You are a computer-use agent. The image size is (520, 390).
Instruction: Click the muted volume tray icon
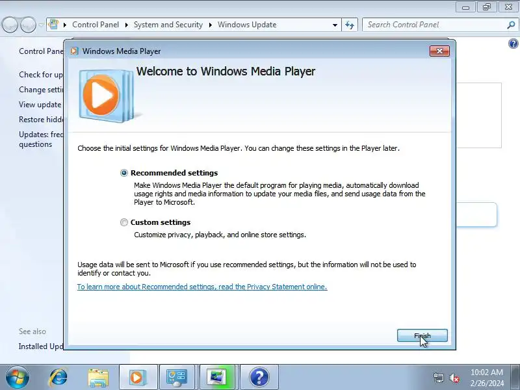pos(454,378)
